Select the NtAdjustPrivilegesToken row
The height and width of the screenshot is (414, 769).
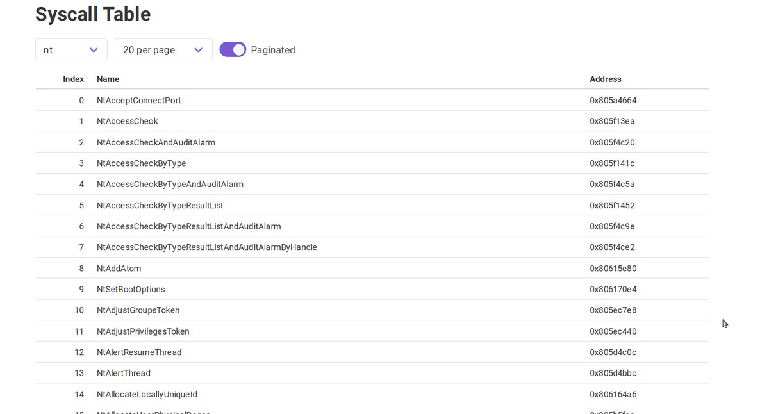[x=372, y=331]
